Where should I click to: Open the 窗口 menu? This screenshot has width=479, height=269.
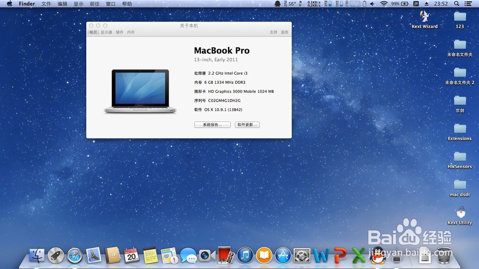pyautogui.click(x=111, y=4)
